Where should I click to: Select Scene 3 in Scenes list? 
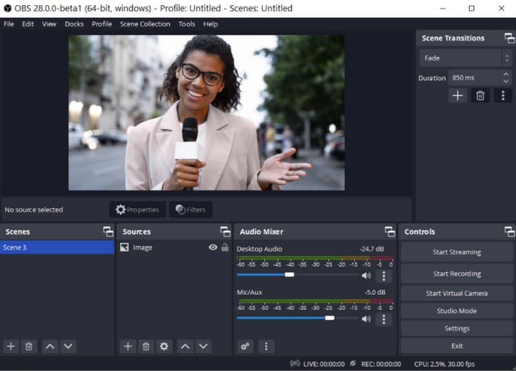pyautogui.click(x=57, y=247)
